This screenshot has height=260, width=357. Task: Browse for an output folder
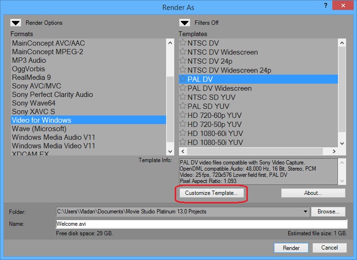[x=329, y=212]
